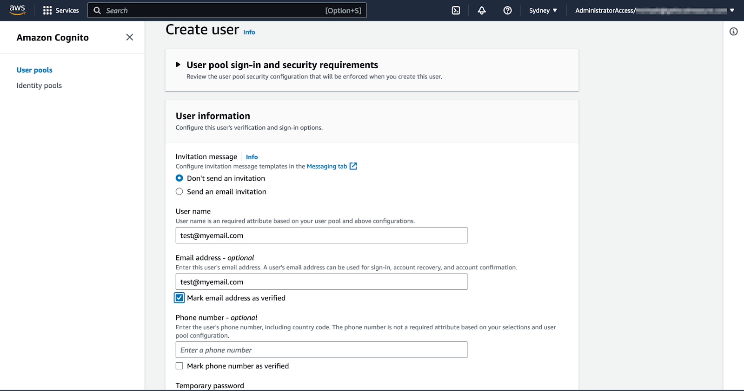Open the help question-mark icon
Image resolution: width=744 pixels, height=391 pixels.
[x=508, y=10]
